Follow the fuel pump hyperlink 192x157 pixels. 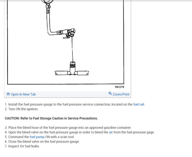37,137
